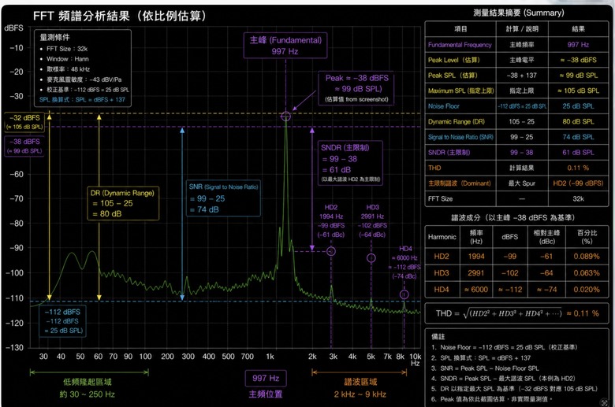Image resolution: width=615 pixels, height=407 pixels.
Task: Click the HD3 circle marker on the spectrum
Action: pyautogui.click(x=371, y=257)
